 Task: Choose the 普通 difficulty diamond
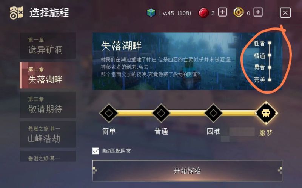161,113
